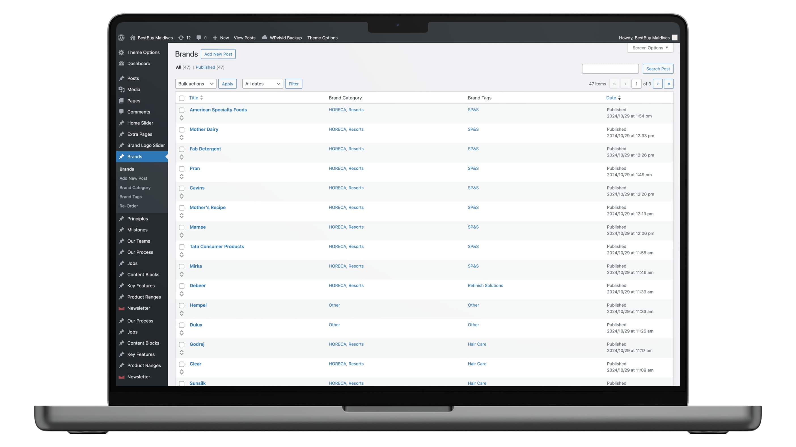Go to next page arrow in pagination

click(x=658, y=84)
